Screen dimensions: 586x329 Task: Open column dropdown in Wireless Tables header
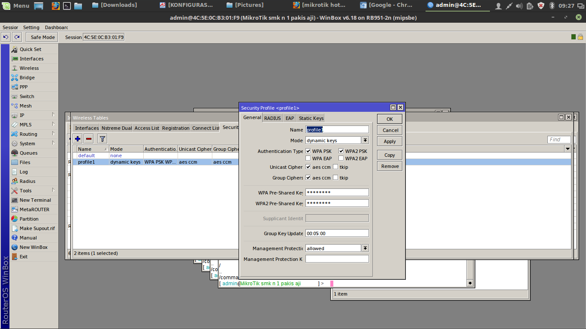(568, 149)
